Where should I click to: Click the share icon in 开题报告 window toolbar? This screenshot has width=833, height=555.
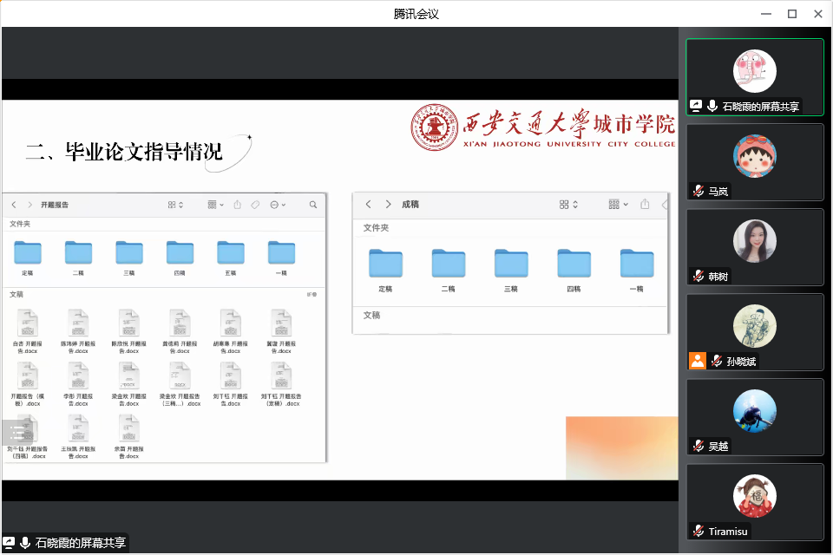click(238, 205)
